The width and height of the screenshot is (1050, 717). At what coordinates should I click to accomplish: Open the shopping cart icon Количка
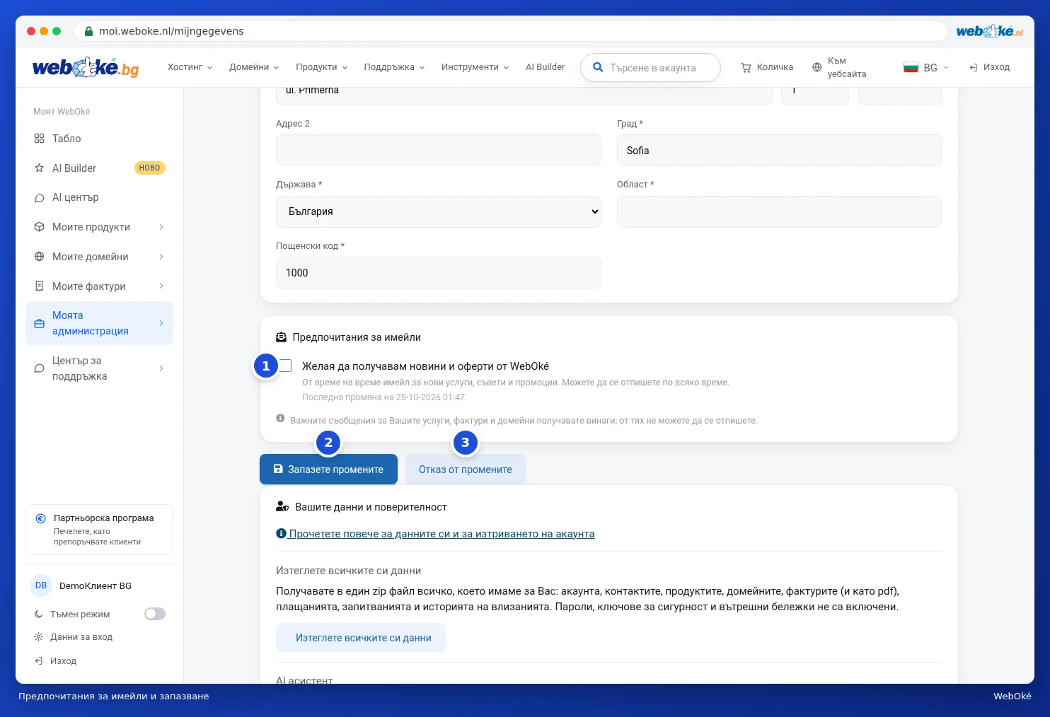tap(746, 68)
